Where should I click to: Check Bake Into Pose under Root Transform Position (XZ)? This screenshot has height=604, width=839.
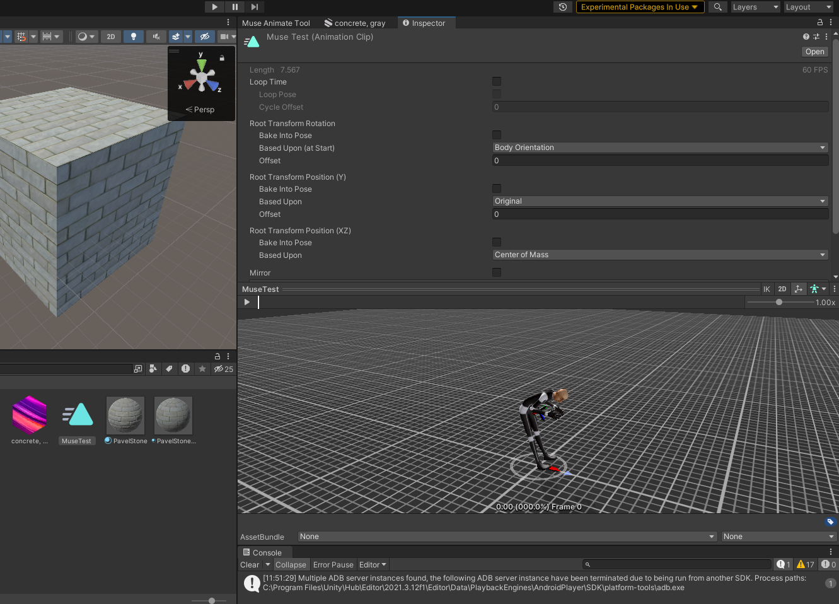tap(497, 242)
